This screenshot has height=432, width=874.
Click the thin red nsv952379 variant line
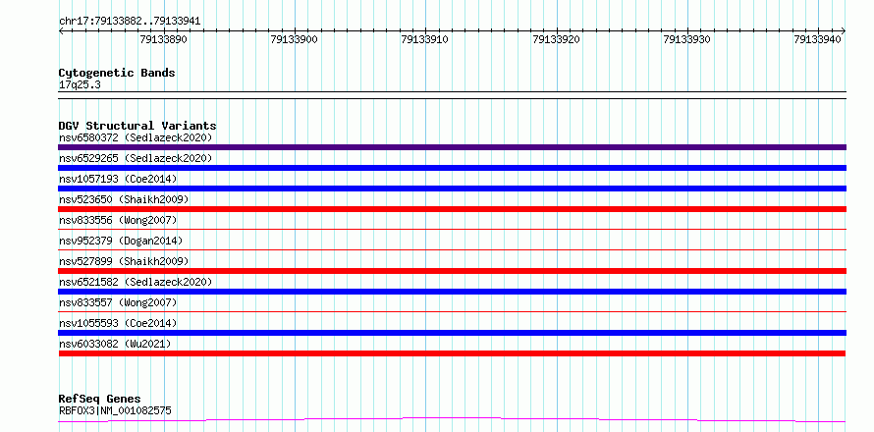point(452,249)
